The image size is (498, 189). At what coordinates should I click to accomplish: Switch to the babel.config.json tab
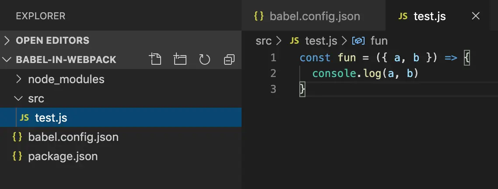pyautogui.click(x=314, y=17)
